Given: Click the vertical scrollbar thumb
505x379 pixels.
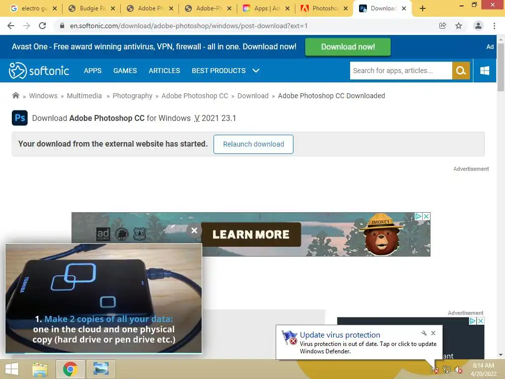Looking at the screenshot, I should tap(501, 67).
